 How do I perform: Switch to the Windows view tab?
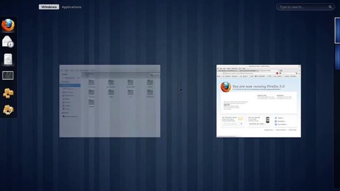click(49, 7)
